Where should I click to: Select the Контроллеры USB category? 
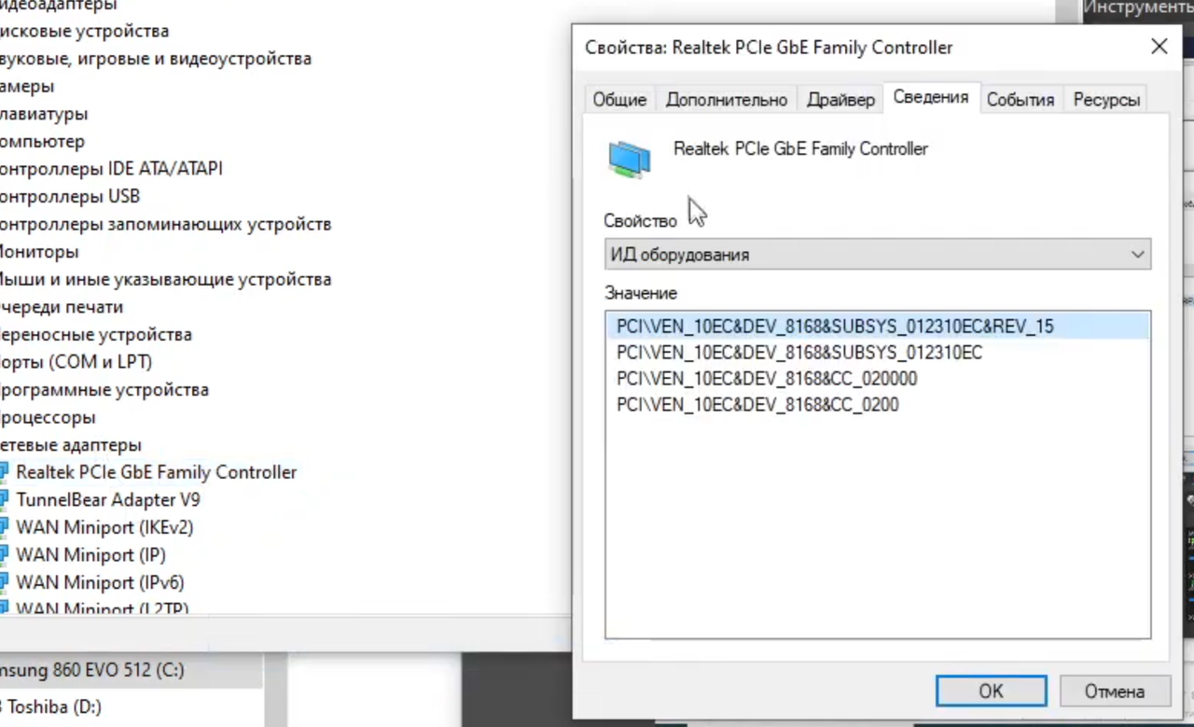click(70, 196)
